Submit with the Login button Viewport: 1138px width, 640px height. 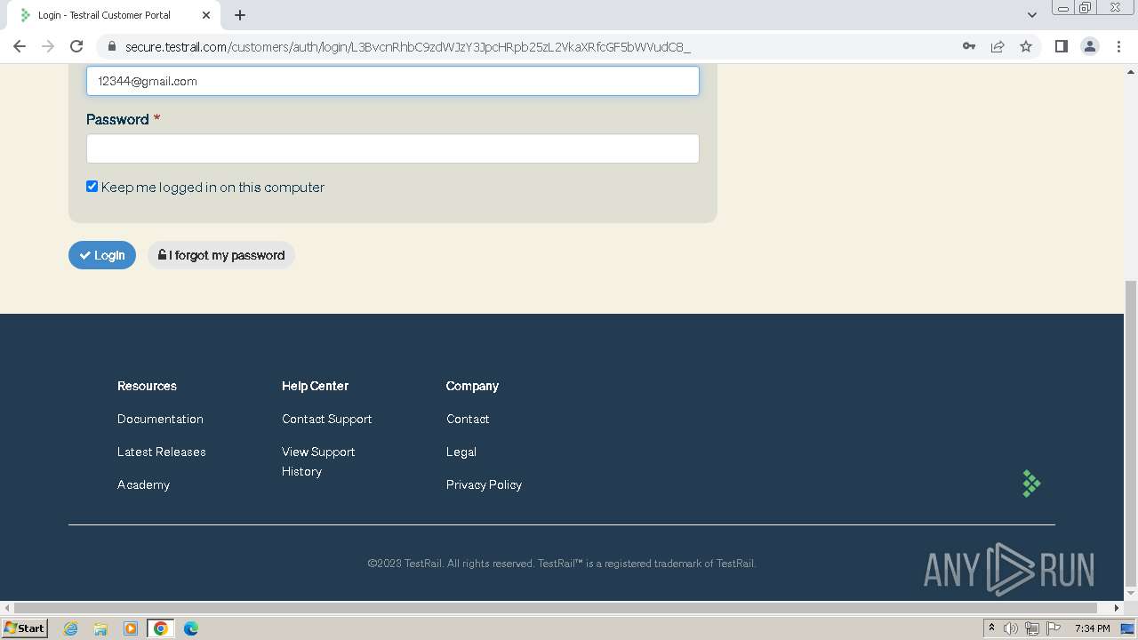pos(102,255)
